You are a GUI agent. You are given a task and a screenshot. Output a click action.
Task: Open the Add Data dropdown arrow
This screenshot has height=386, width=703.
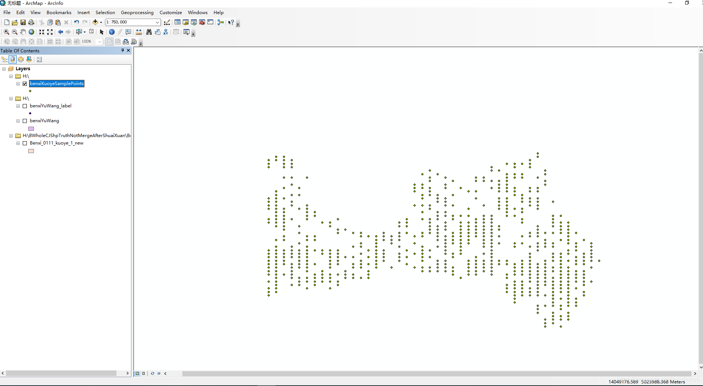click(101, 22)
